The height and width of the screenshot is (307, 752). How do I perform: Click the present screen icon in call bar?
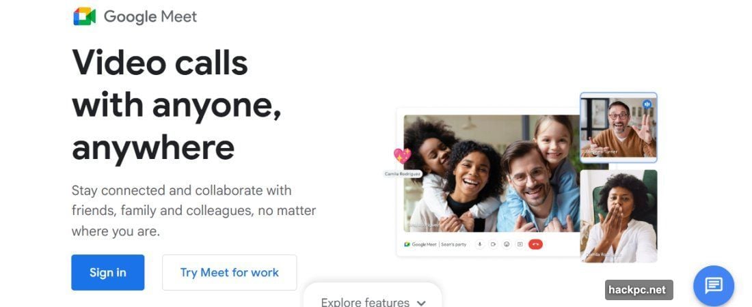coord(520,244)
